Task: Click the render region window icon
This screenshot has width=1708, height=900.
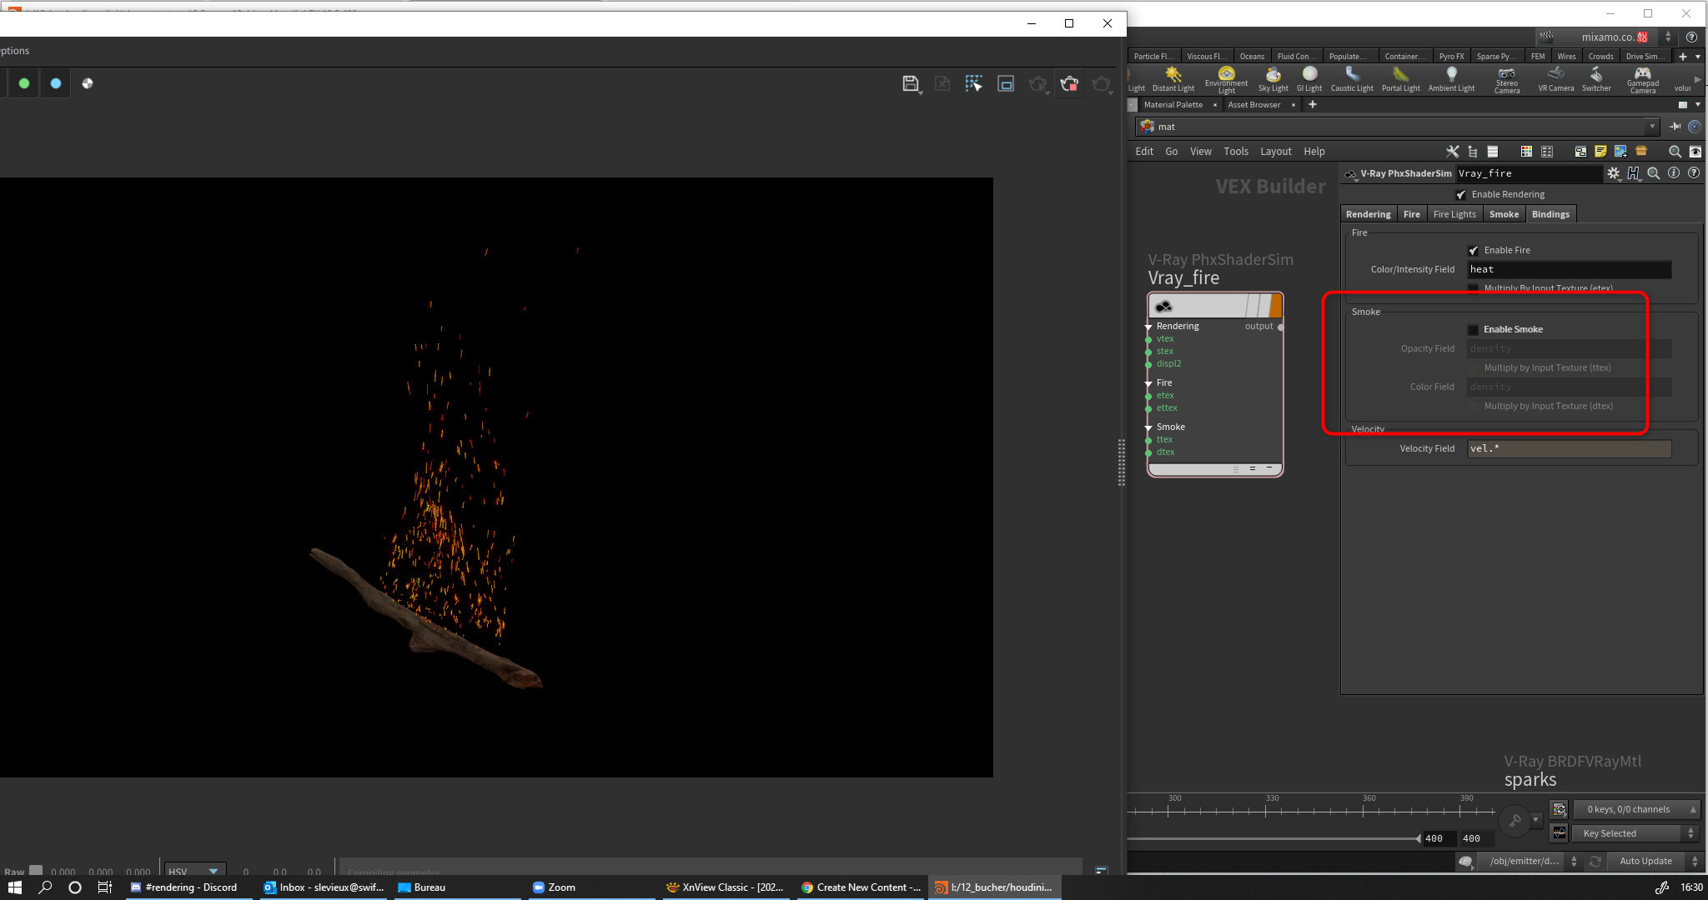Action: 1006,83
